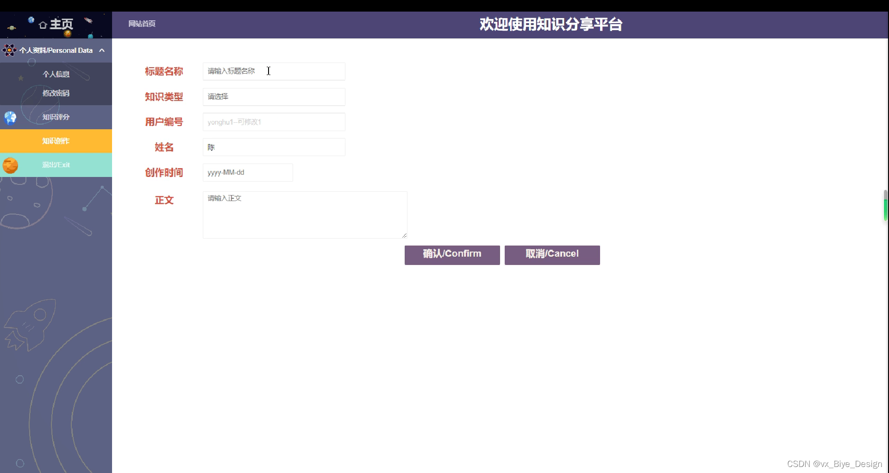Click the globe icon beside 知识评分

10,117
